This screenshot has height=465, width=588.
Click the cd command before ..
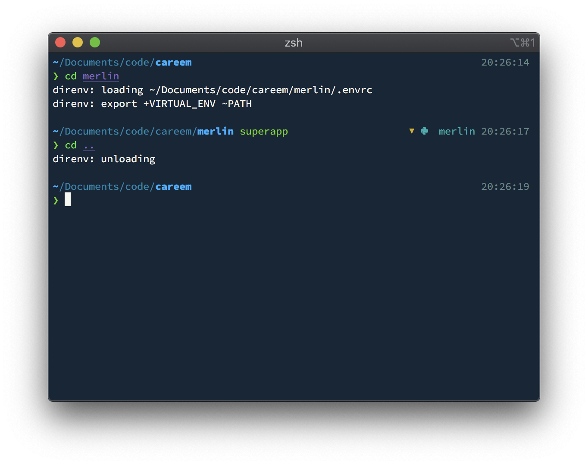click(71, 145)
